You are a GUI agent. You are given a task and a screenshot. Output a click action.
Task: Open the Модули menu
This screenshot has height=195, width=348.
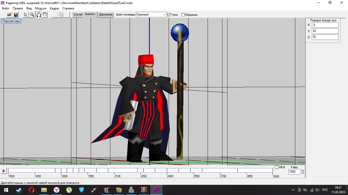(x=41, y=8)
